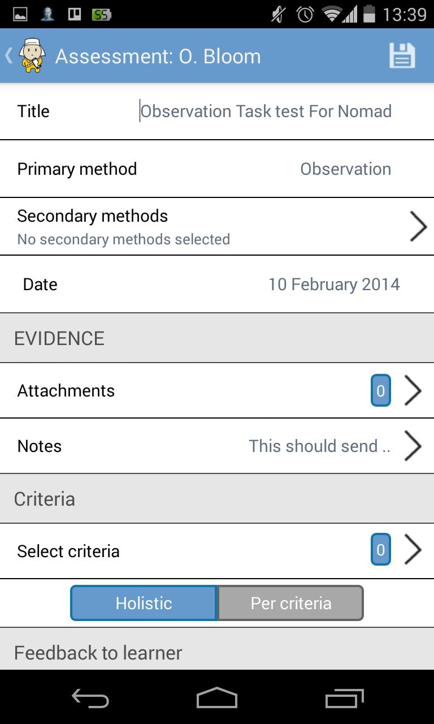Tap the Attachments count badge
The image size is (434, 724).
380,391
